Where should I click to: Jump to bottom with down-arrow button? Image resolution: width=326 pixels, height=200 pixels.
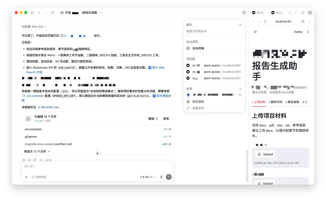[x=98, y=153]
